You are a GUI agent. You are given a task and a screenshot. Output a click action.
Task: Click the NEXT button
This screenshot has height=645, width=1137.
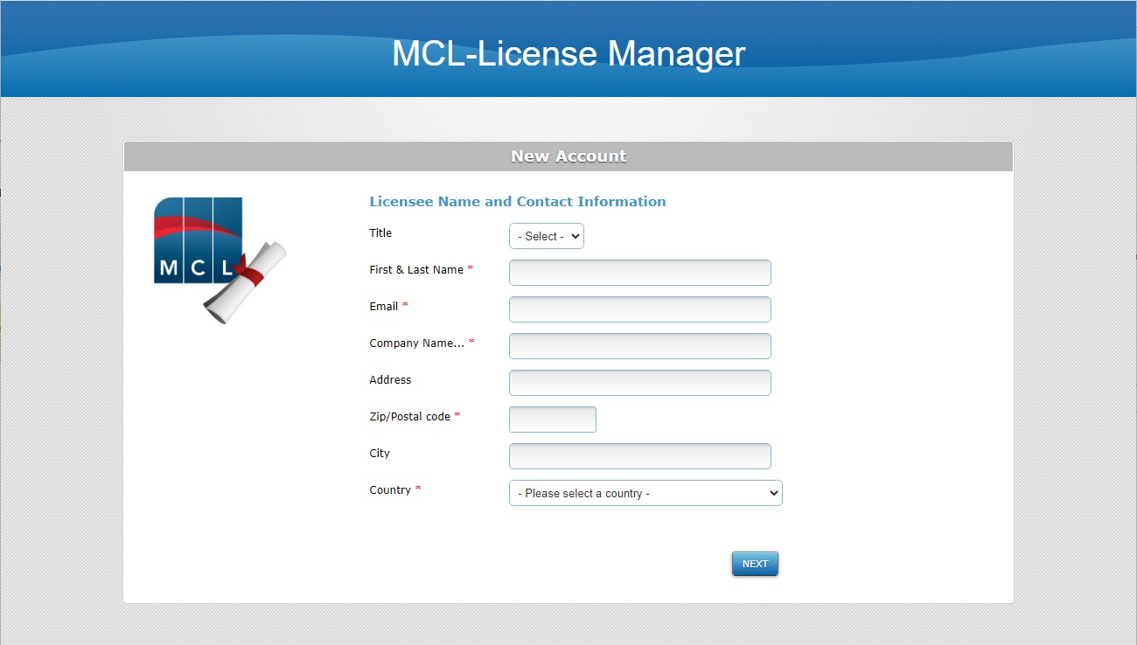coord(755,564)
